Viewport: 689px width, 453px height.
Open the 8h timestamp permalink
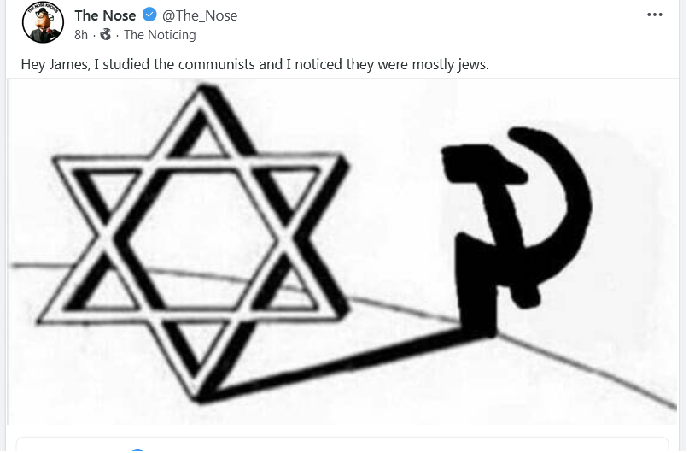pos(81,35)
